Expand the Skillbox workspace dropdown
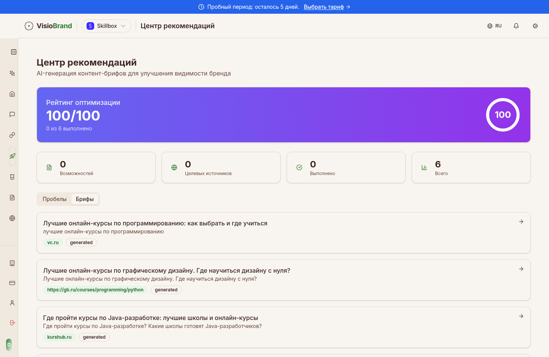Viewport: 549px width, 357px height. [106, 26]
